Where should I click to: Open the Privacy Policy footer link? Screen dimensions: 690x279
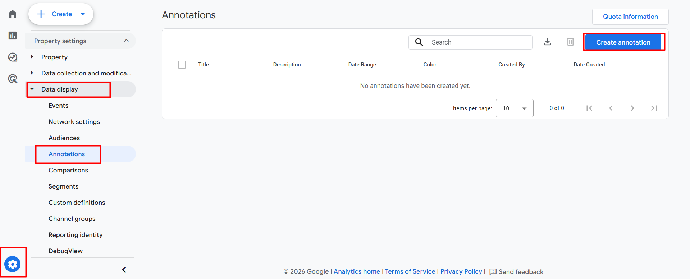coord(461,271)
